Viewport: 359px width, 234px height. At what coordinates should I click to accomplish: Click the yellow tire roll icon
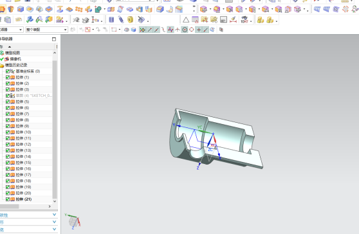pyautogui.click(x=130, y=20)
